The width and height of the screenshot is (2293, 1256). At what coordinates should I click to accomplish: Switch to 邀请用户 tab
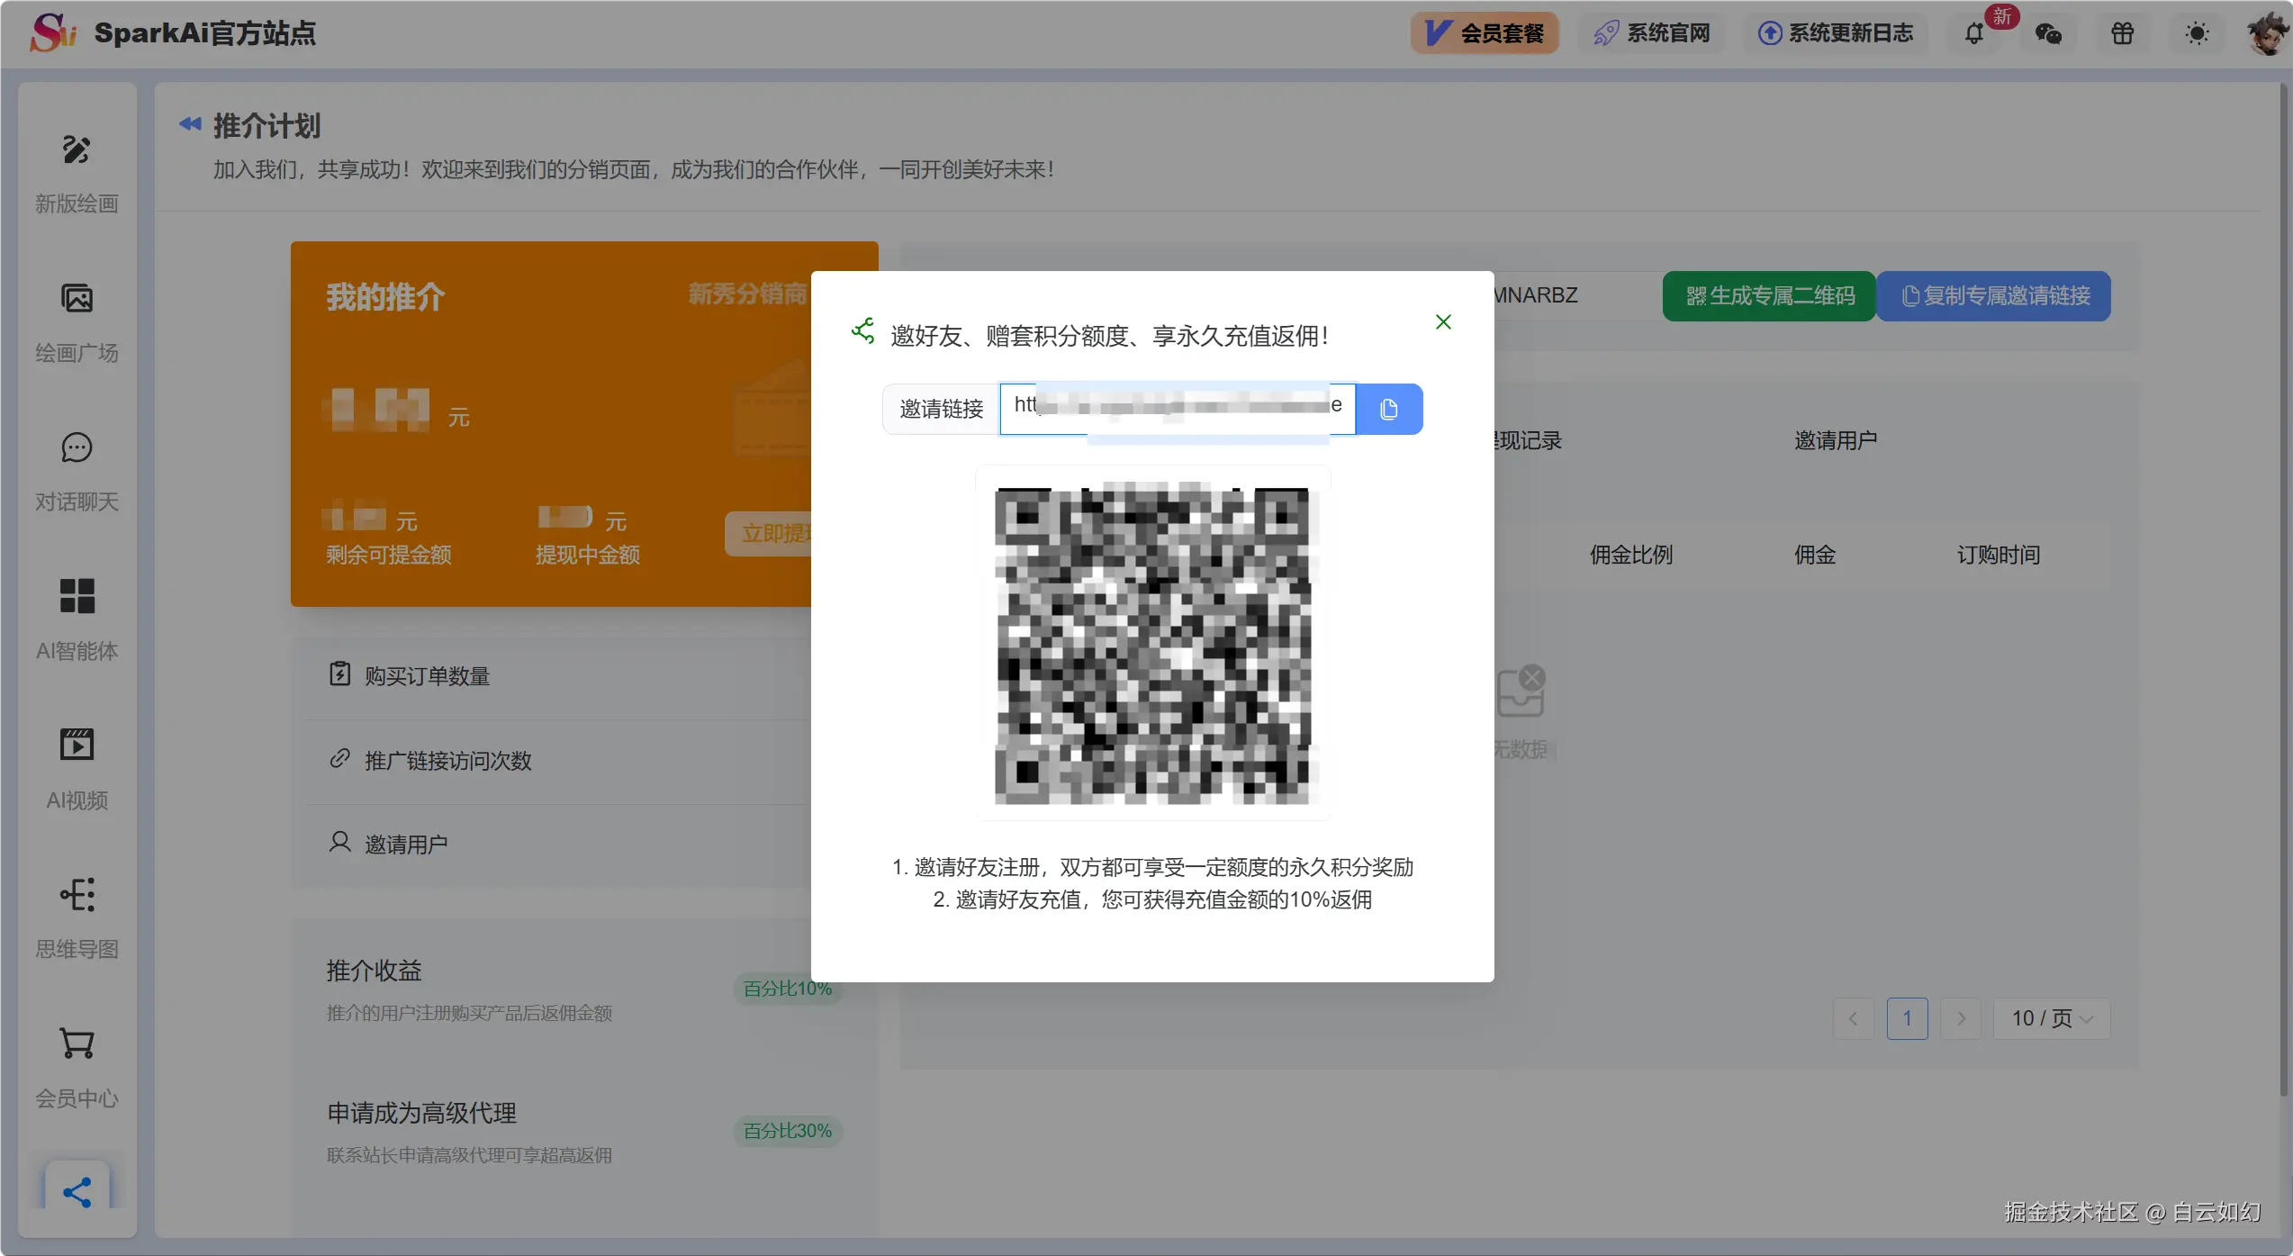pos(1835,440)
